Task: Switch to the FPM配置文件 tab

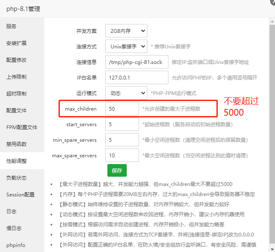Action: coord(21,127)
